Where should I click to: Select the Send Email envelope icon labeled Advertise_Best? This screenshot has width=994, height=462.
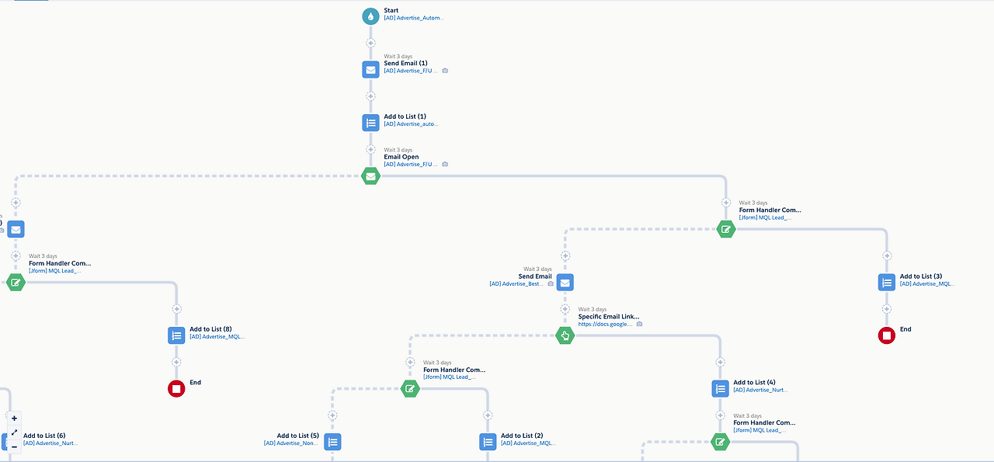coord(565,282)
